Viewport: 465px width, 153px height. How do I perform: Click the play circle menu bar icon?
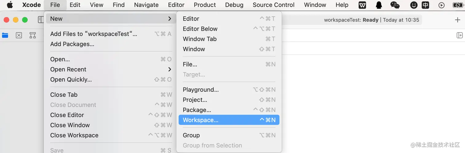[441, 5]
